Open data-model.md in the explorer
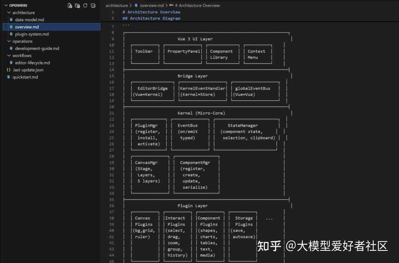 29,20
